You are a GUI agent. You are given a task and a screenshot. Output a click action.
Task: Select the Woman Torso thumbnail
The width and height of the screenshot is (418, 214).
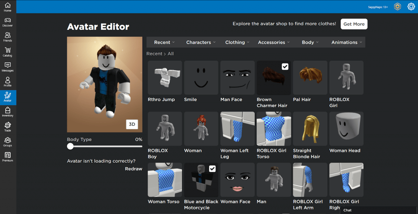(x=165, y=180)
